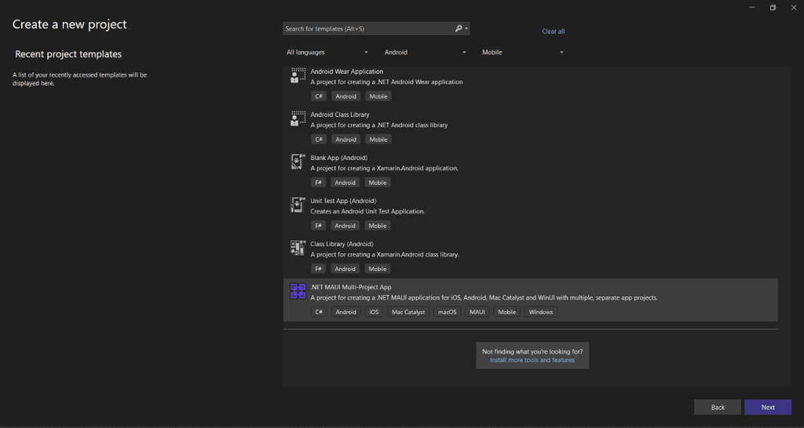Click the Mac Catalyst tag on MAUI template
The image size is (804, 428).
click(408, 312)
